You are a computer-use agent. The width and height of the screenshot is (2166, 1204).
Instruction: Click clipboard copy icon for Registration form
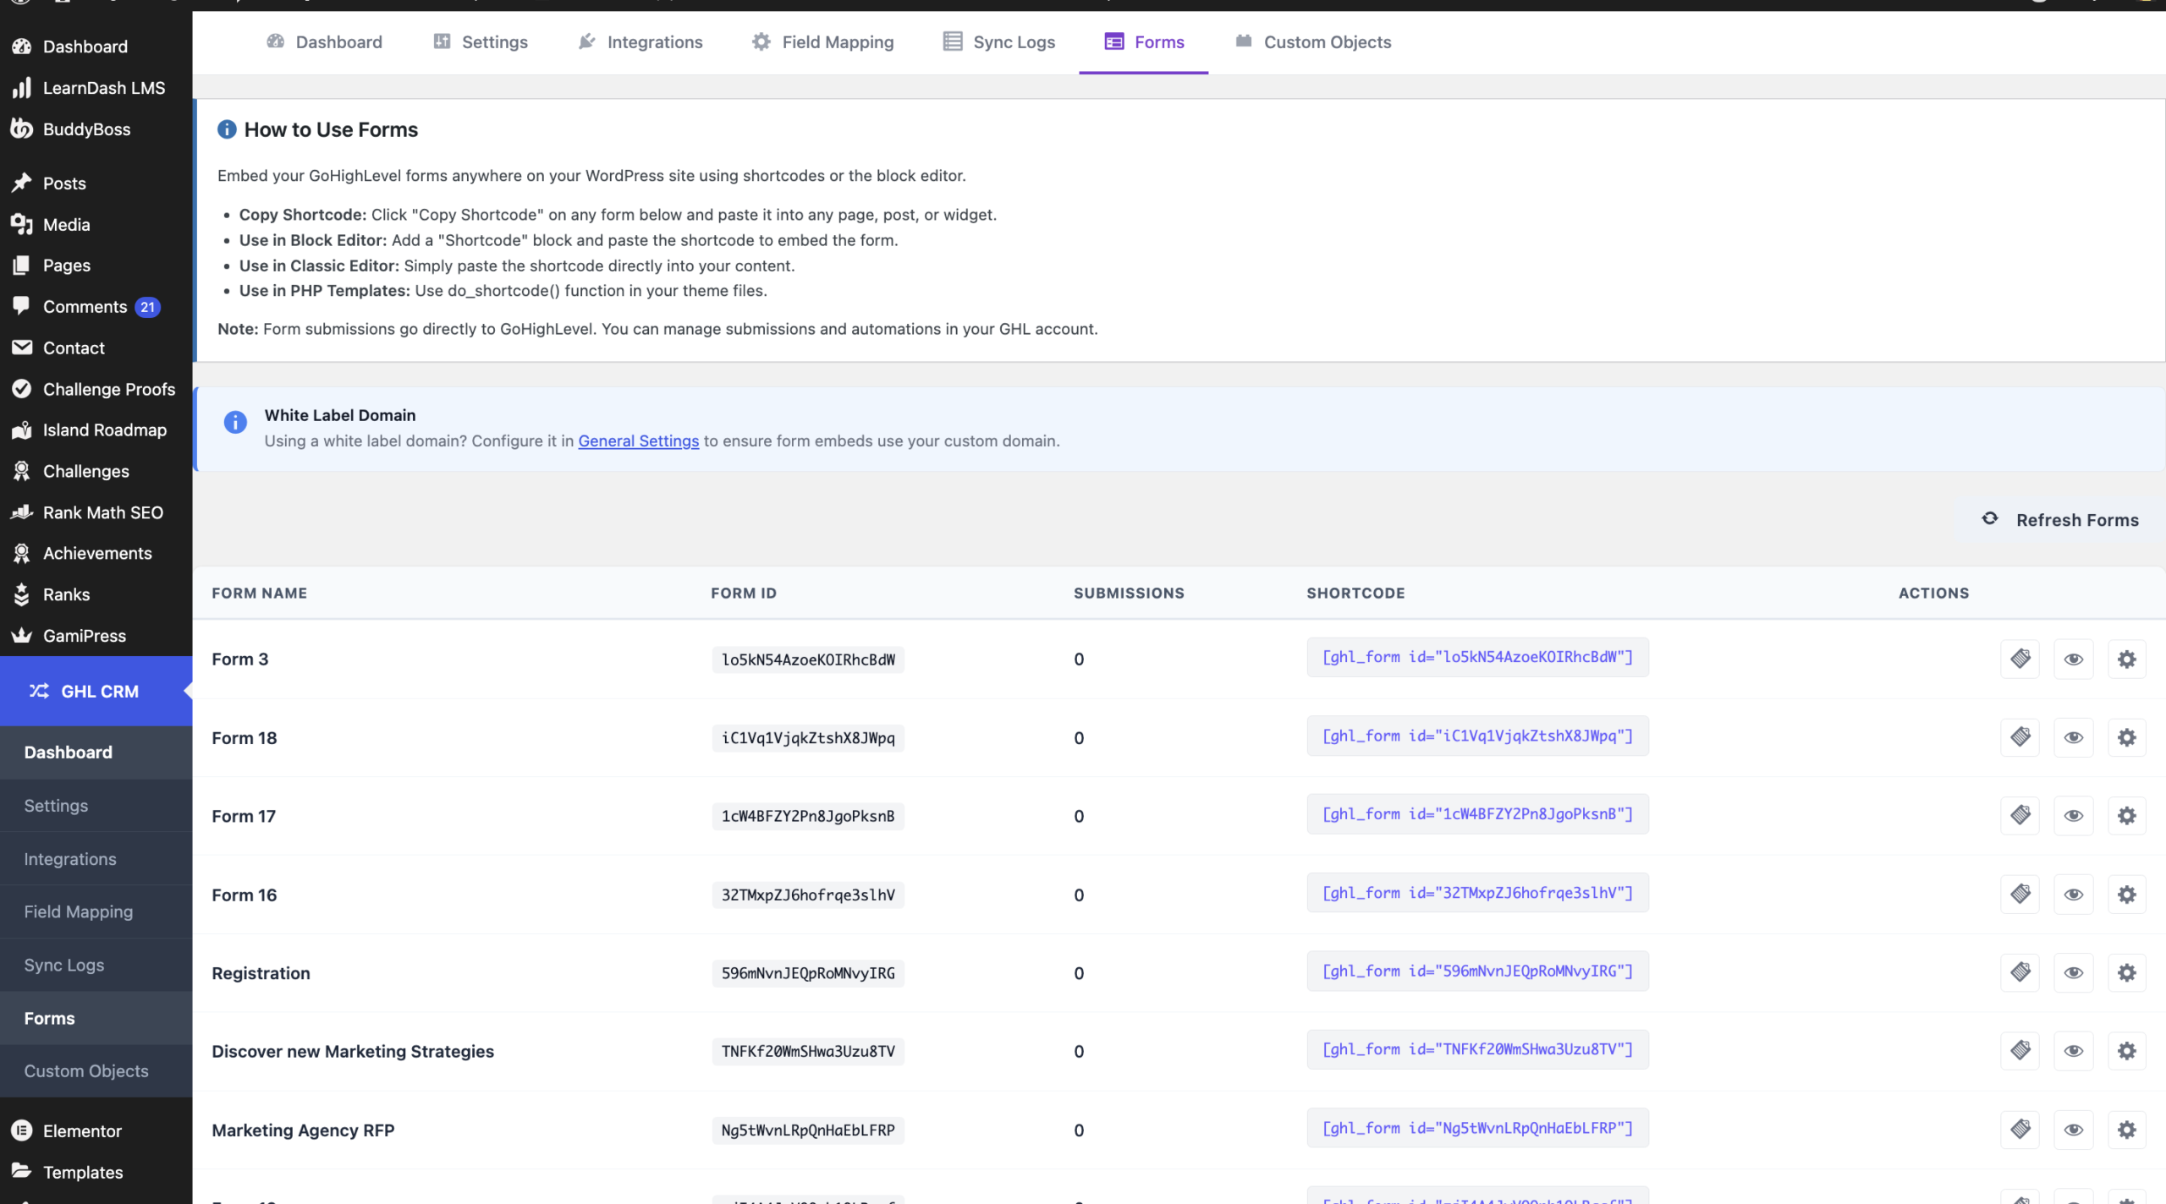(x=2020, y=972)
